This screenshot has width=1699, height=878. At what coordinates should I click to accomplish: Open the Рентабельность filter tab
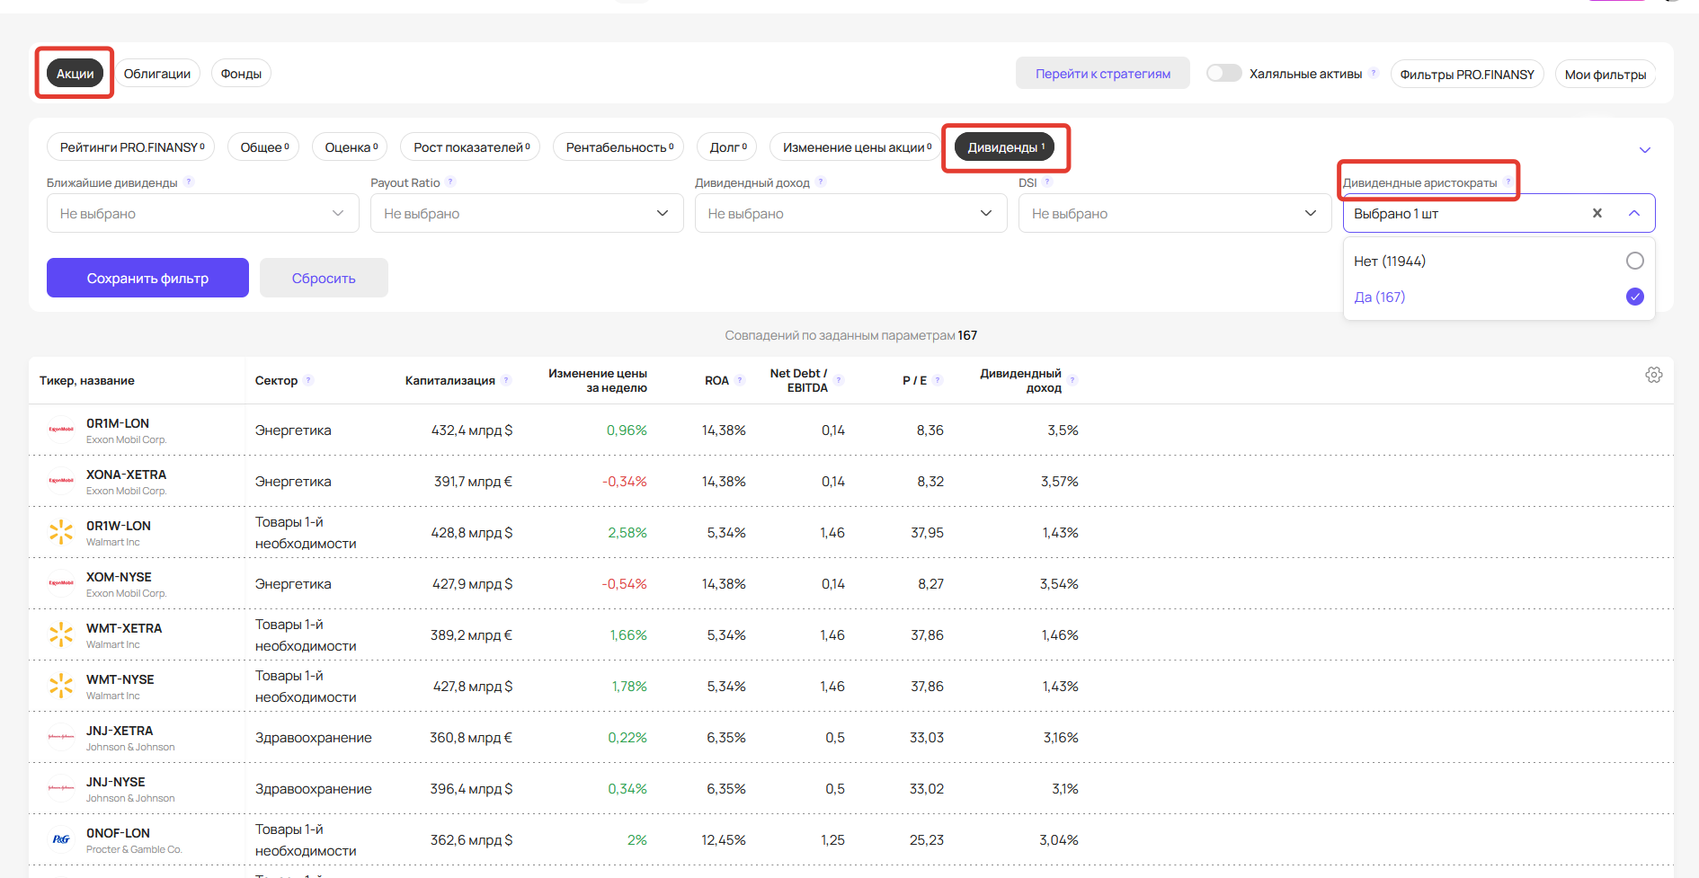pos(618,147)
